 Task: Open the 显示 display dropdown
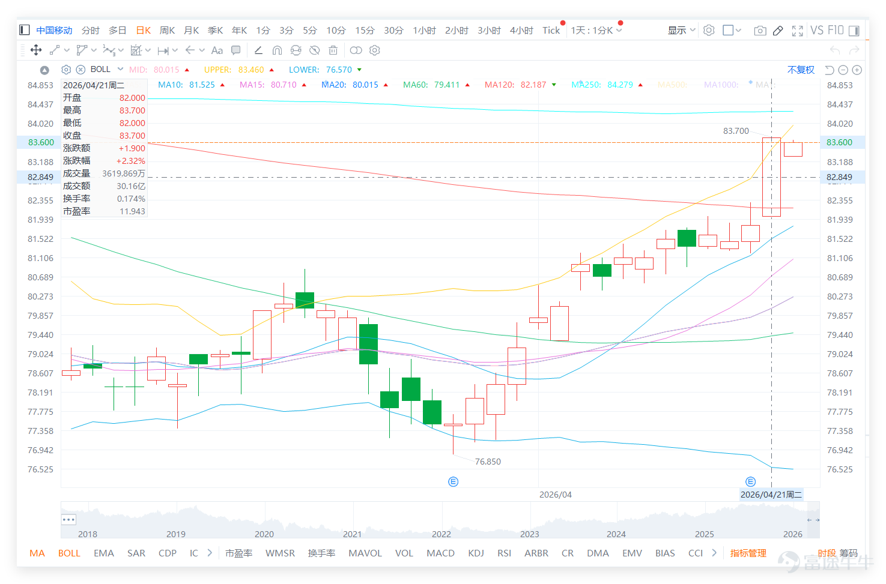(x=682, y=30)
